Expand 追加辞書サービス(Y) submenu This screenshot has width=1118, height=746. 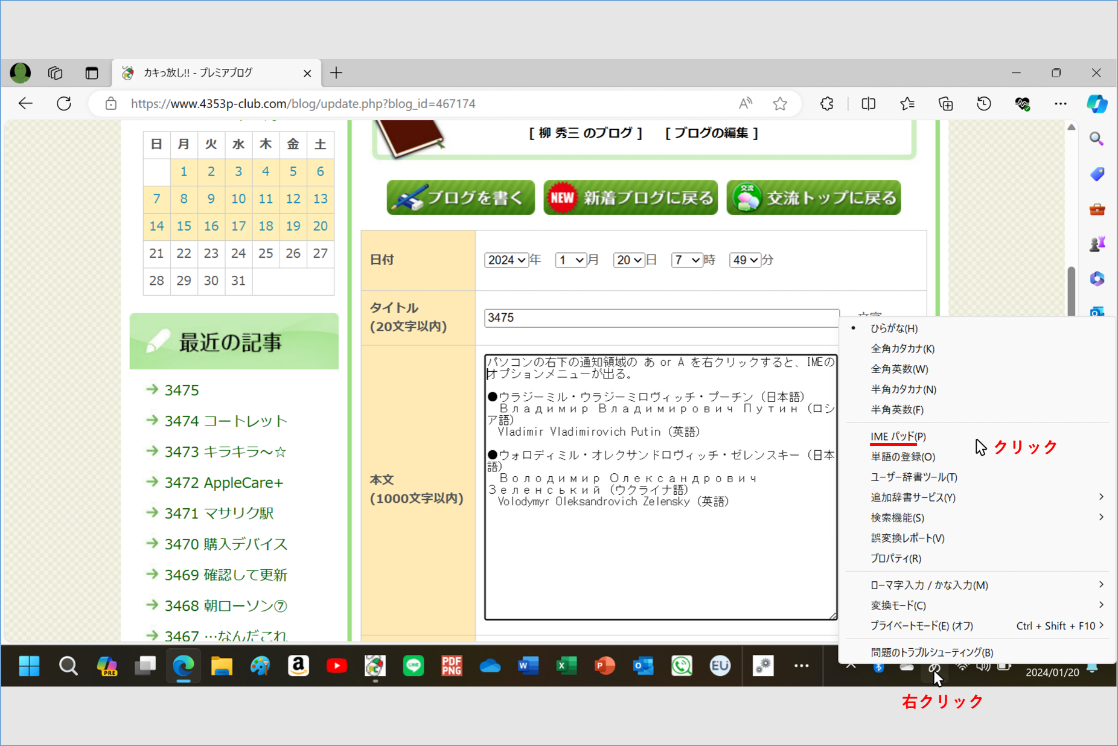(977, 497)
